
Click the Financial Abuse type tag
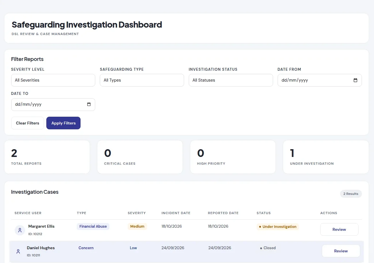[93, 226]
